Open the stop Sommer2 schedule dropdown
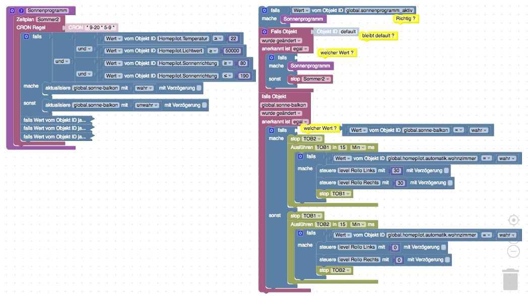Viewport: 528px width, 296px height. [x=316, y=79]
